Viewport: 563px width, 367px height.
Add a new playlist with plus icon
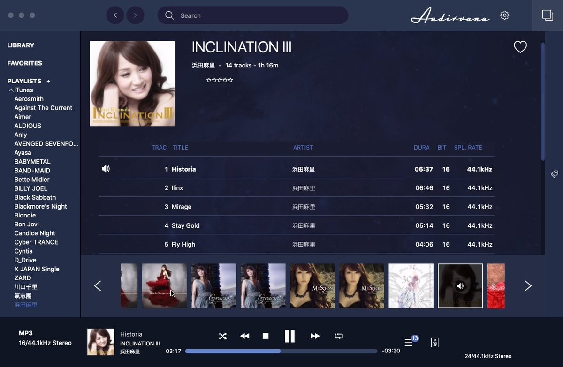(48, 81)
